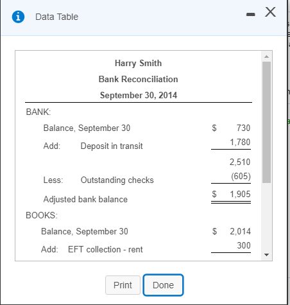Select the 'BOOKS:' section label
290x305 pixels.
[x=42, y=215]
